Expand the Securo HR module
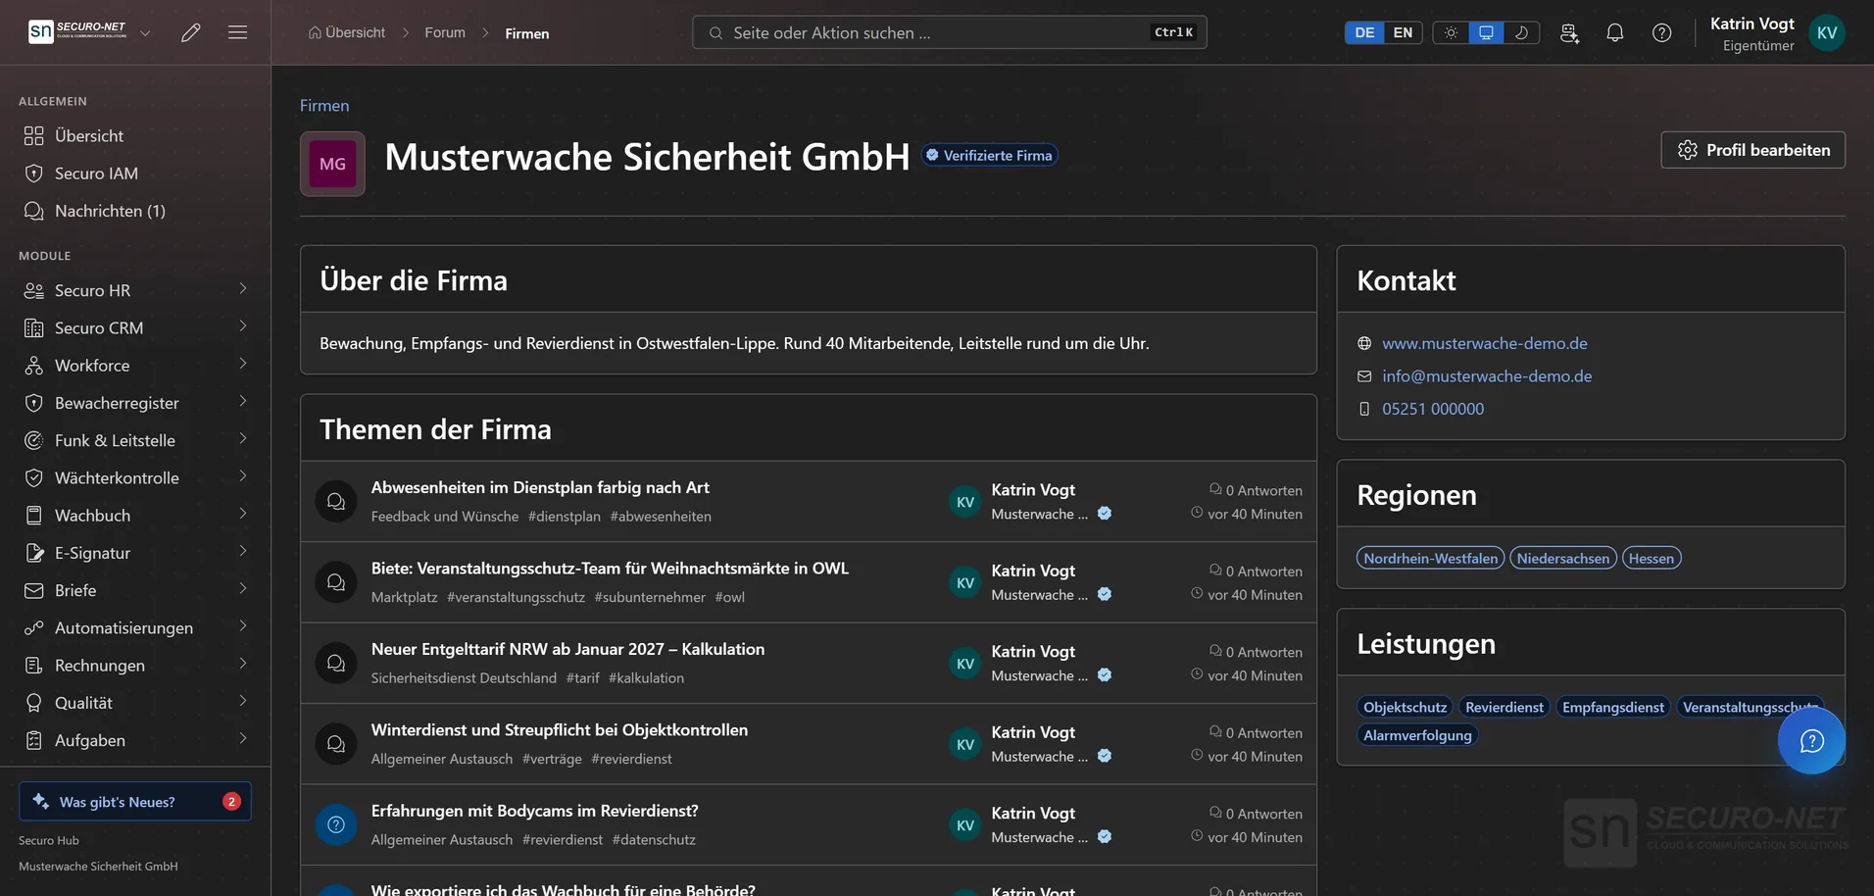Screen dimensions: 1874x896 coord(135,290)
